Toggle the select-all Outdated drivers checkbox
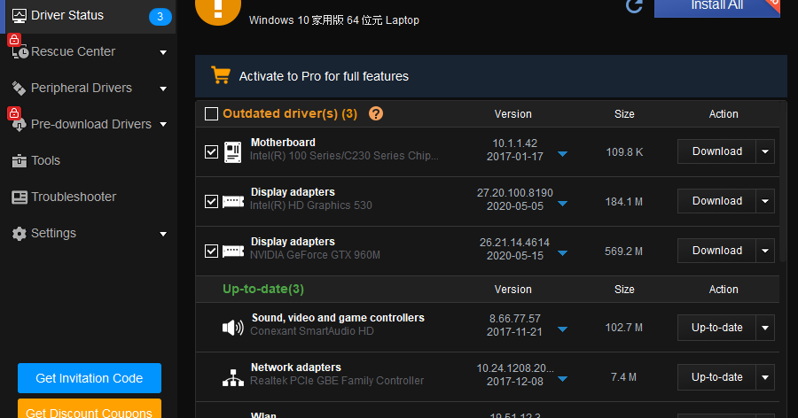Screen dimensions: 798x418 (211, 113)
